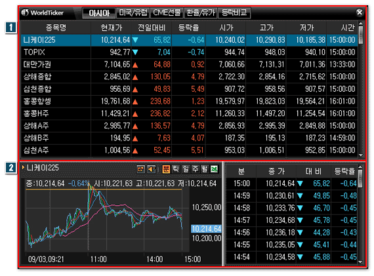
Task: Select the 주 weekly chart toggle
Action: click(195, 169)
